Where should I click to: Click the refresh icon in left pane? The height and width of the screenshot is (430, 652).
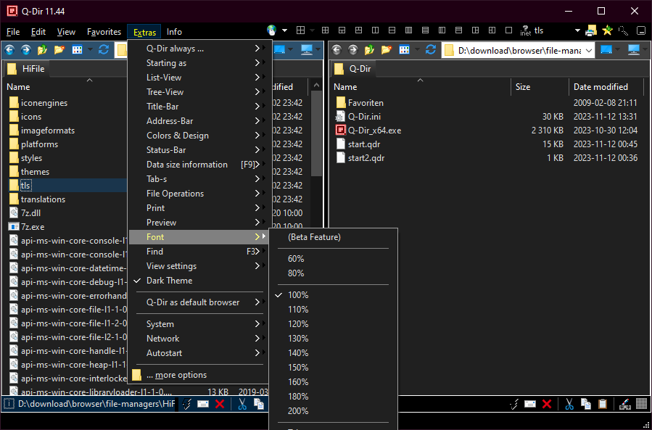coord(104,50)
